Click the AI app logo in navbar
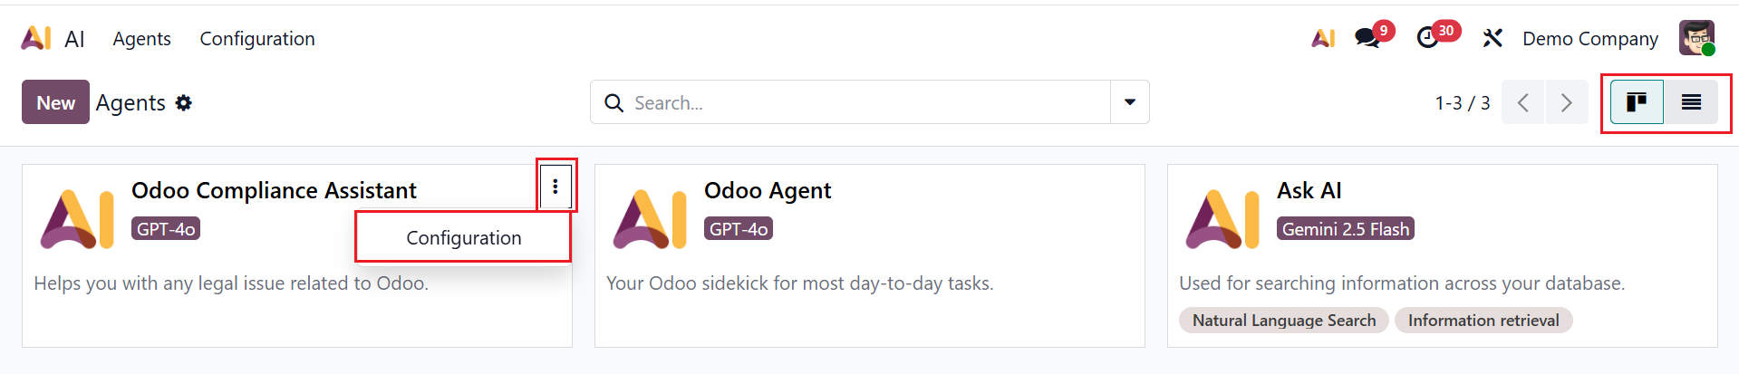The image size is (1739, 374). [x=36, y=38]
